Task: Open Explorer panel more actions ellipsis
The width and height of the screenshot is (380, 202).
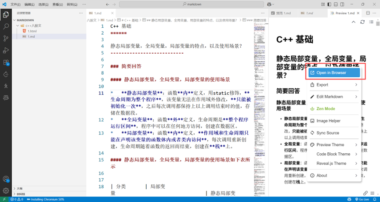Action: 81,13
